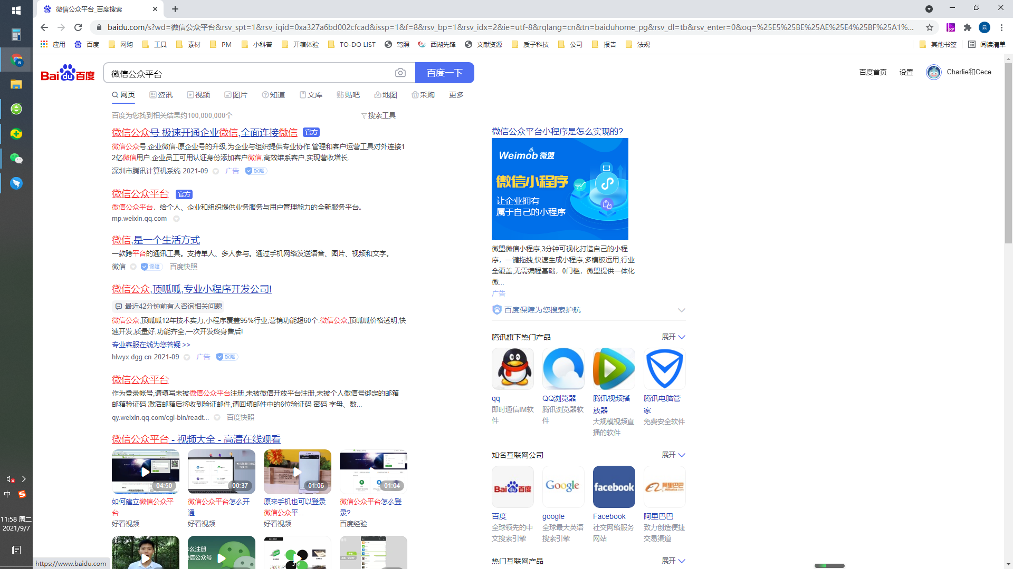Switch to the 视频 search tab

pyautogui.click(x=198, y=95)
